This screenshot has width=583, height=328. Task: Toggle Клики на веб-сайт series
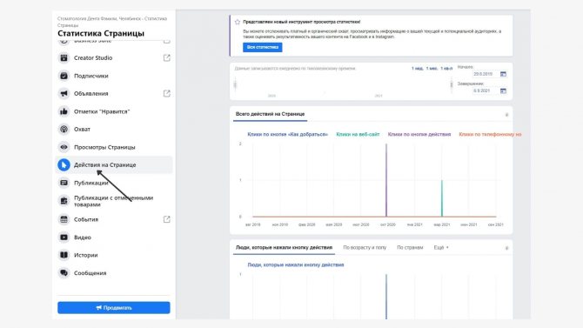[358, 134]
